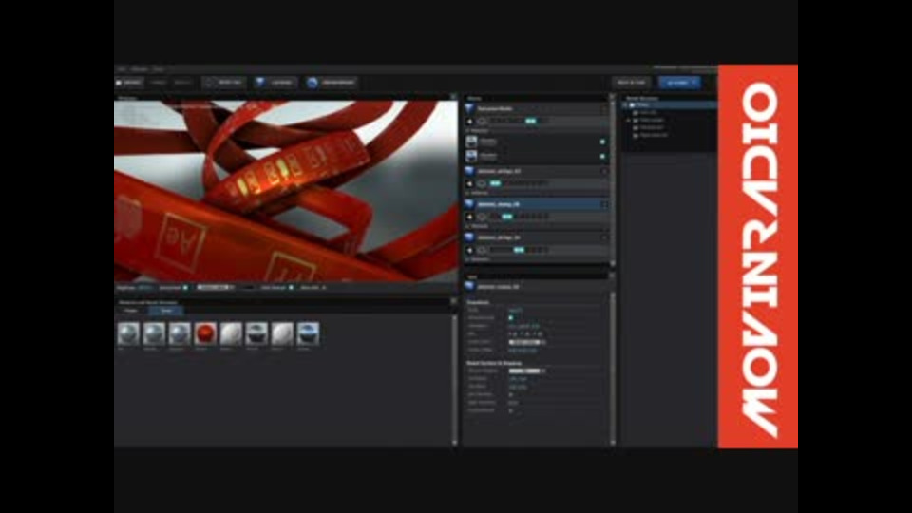The image size is (912, 513).
Task: Adjust the slider in the edit panel's first section
Action: [527, 342]
